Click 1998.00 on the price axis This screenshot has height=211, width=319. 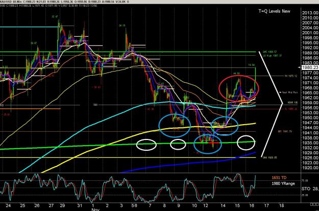click(310, 38)
